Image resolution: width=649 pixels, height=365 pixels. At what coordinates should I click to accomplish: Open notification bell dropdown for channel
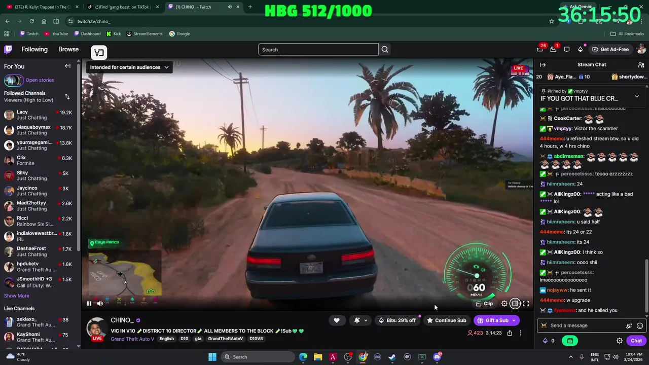pyautogui.click(x=360, y=320)
